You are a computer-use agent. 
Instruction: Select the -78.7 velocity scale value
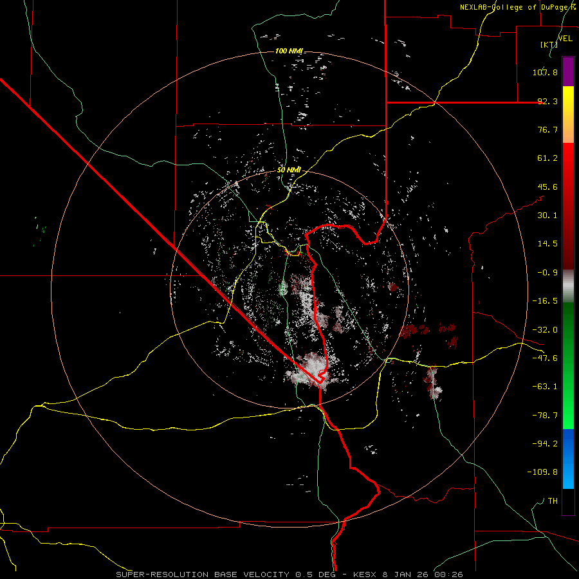pos(545,416)
